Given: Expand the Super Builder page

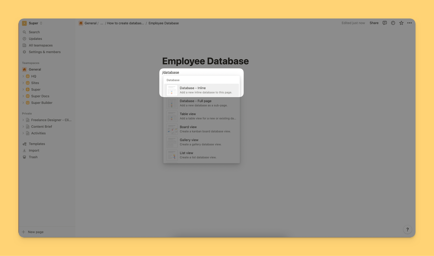Looking at the screenshot, I should pos(23,103).
